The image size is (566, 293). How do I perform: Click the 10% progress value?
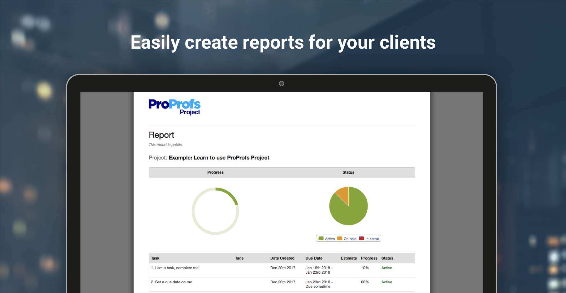(365, 268)
